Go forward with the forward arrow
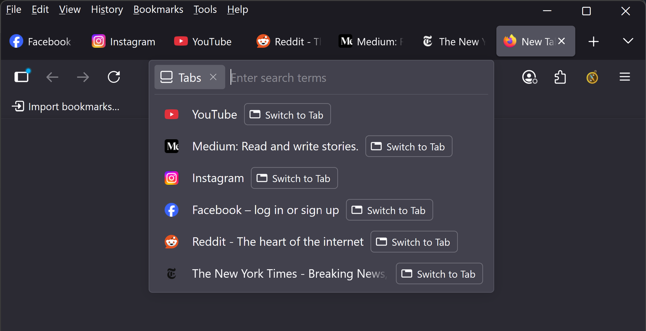The height and width of the screenshot is (331, 646). 83,77
